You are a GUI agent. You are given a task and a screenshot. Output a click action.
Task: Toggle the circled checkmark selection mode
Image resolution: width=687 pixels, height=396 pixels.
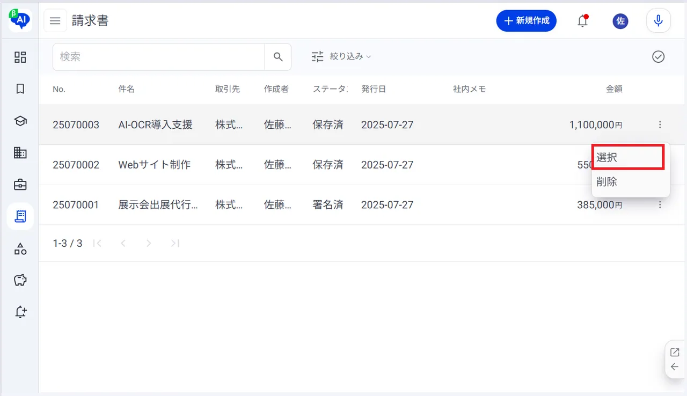pos(659,57)
